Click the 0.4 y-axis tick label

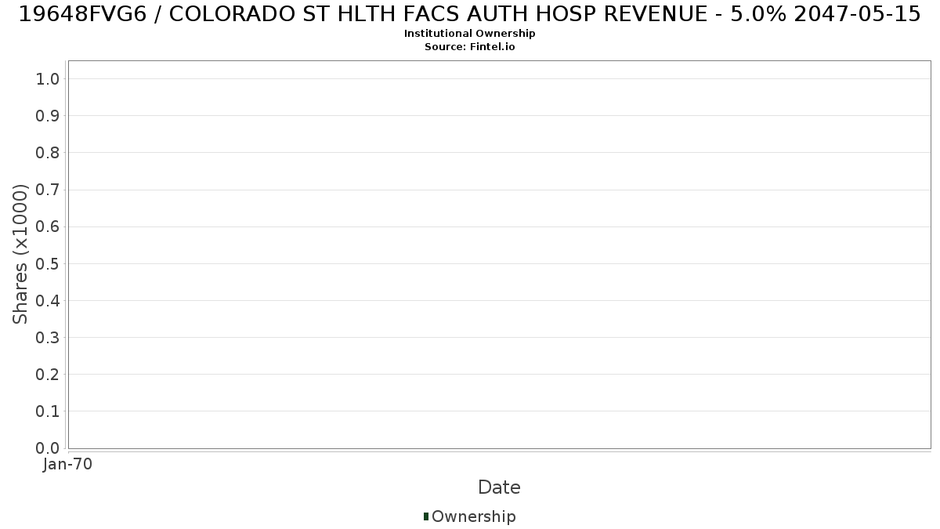click(48, 300)
